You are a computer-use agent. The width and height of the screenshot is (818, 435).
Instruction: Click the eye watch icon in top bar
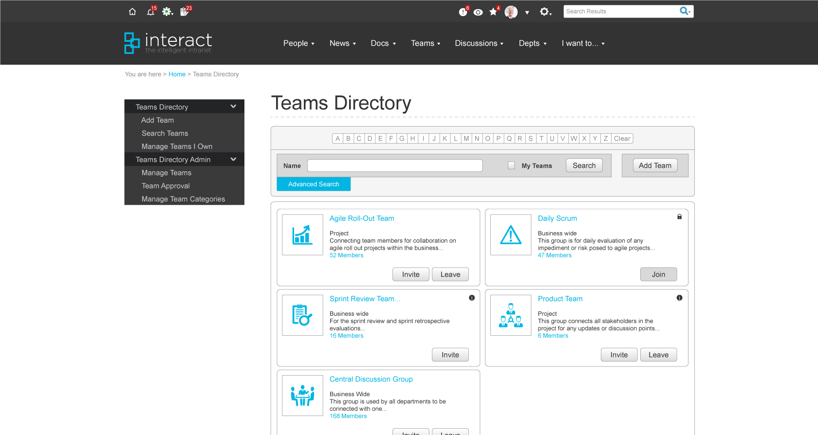(x=478, y=12)
